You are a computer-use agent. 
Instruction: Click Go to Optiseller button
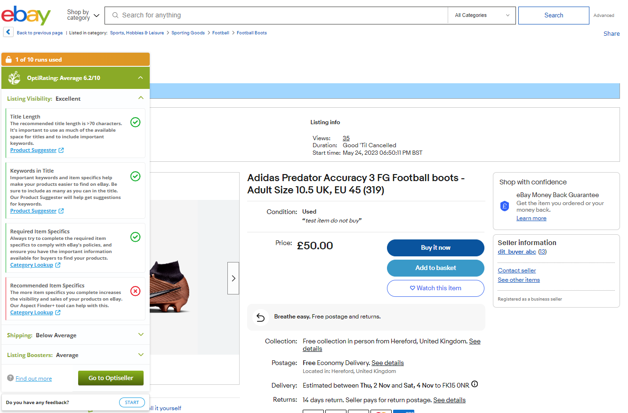point(111,378)
